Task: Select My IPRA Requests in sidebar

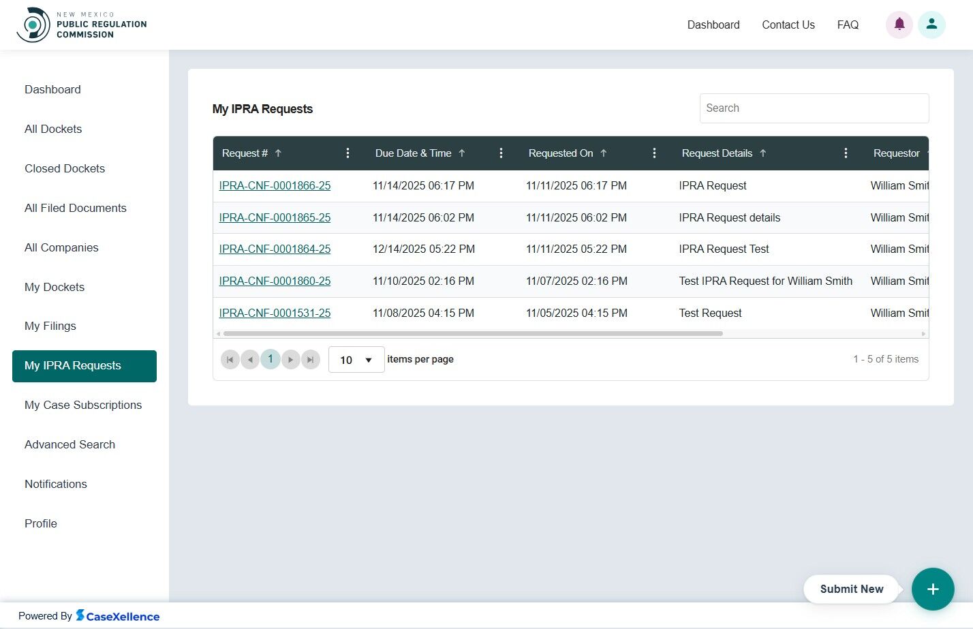Action: tap(84, 366)
